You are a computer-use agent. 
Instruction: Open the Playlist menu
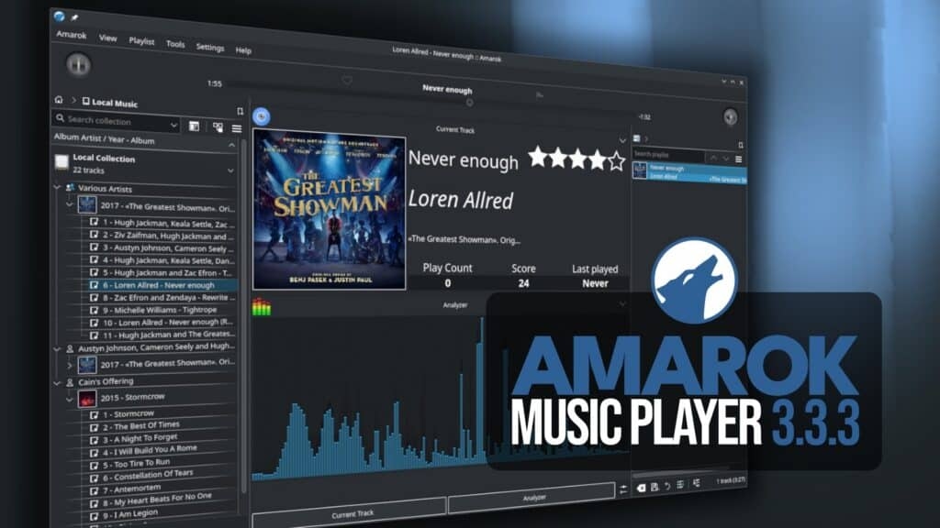tap(141, 40)
